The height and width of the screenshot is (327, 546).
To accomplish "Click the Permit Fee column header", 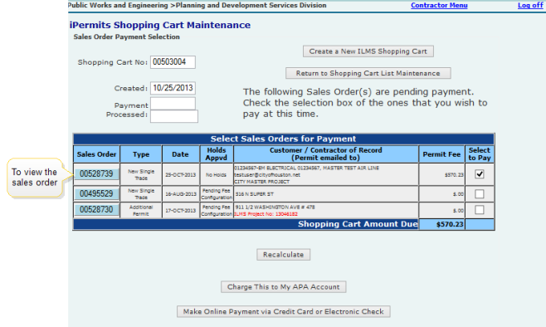I will 441,154.
